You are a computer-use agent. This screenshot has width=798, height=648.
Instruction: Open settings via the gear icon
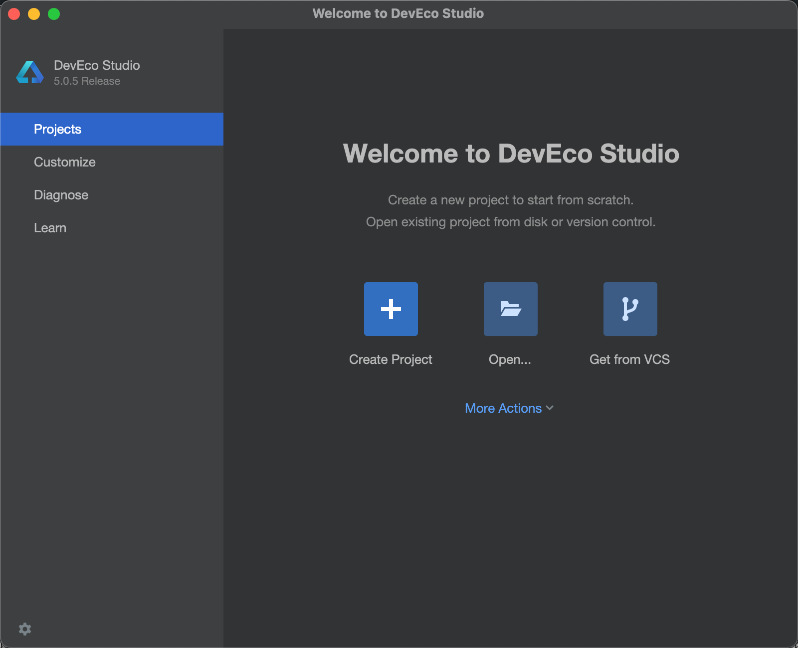coord(25,629)
